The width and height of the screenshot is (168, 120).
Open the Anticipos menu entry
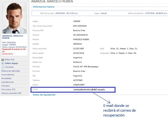coord(5,86)
